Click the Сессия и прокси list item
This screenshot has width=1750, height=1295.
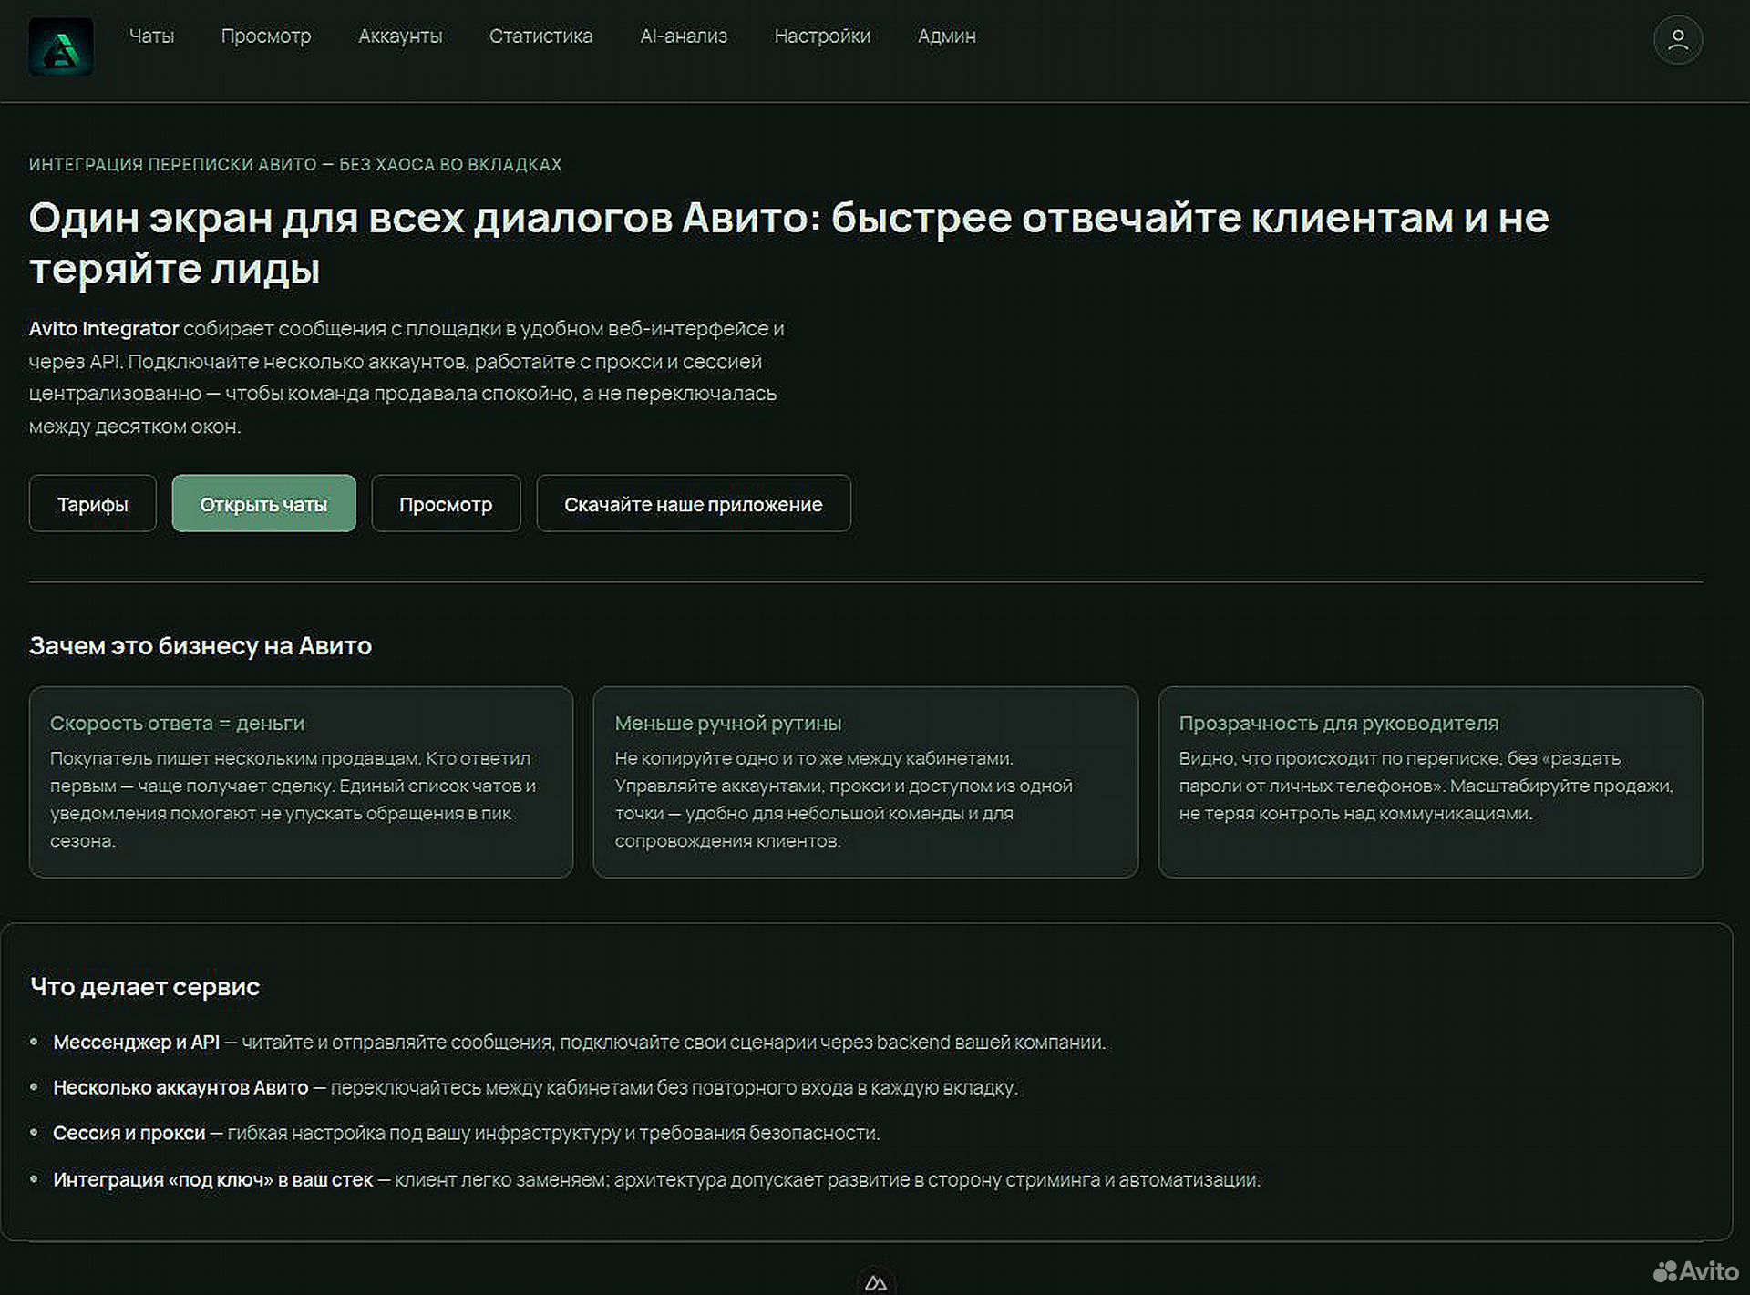pyautogui.click(x=466, y=1134)
